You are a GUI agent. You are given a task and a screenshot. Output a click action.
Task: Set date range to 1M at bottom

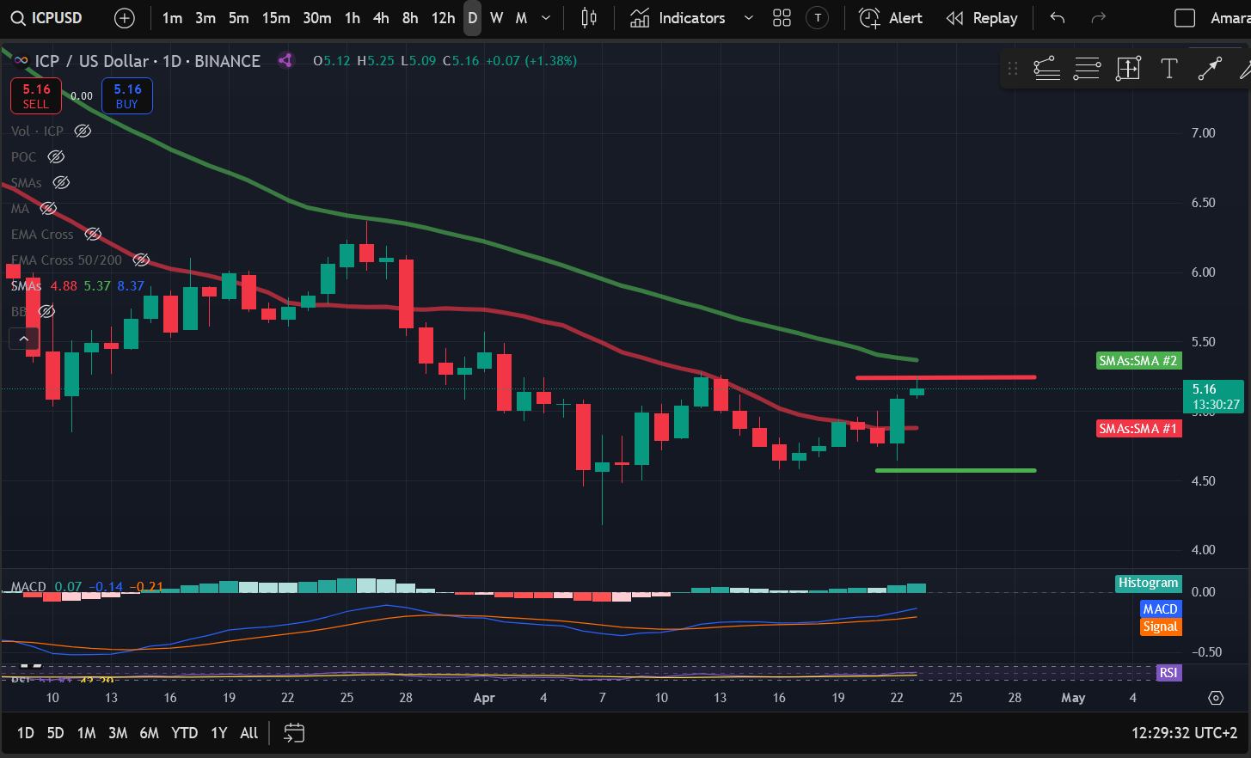86,733
